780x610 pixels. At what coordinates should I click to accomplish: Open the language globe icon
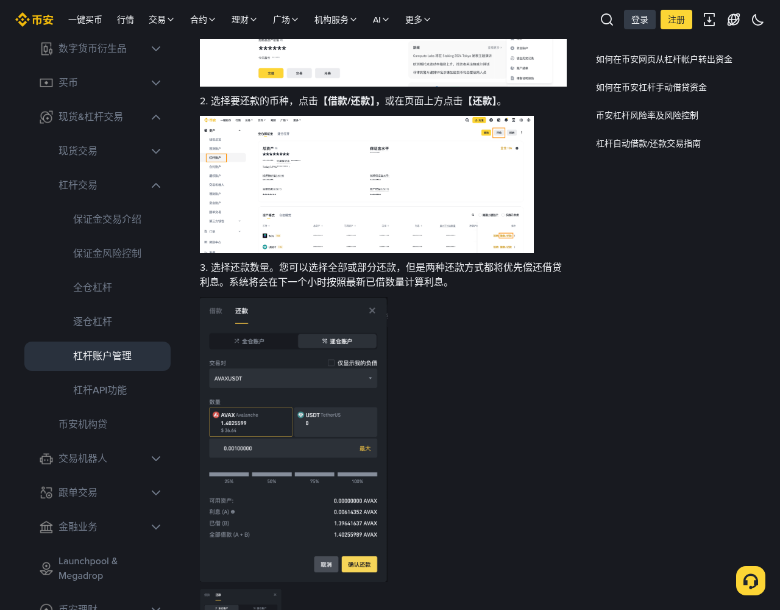point(734,20)
